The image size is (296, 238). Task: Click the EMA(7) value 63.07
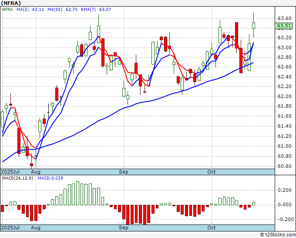[x=105, y=10]
